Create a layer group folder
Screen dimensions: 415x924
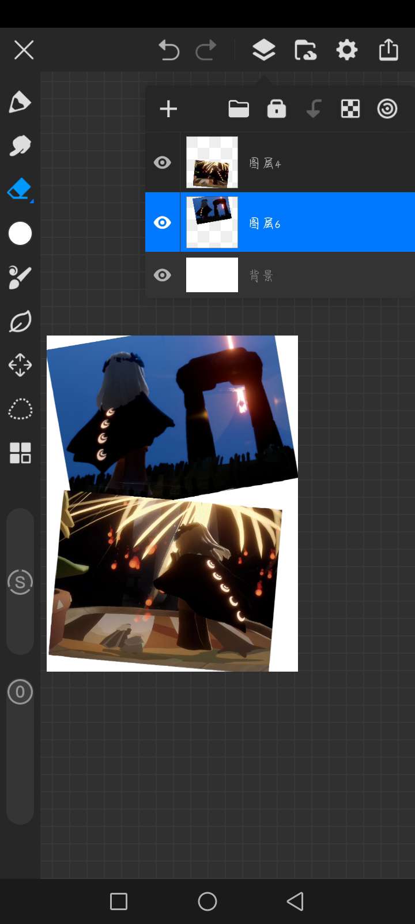(239, 109)
